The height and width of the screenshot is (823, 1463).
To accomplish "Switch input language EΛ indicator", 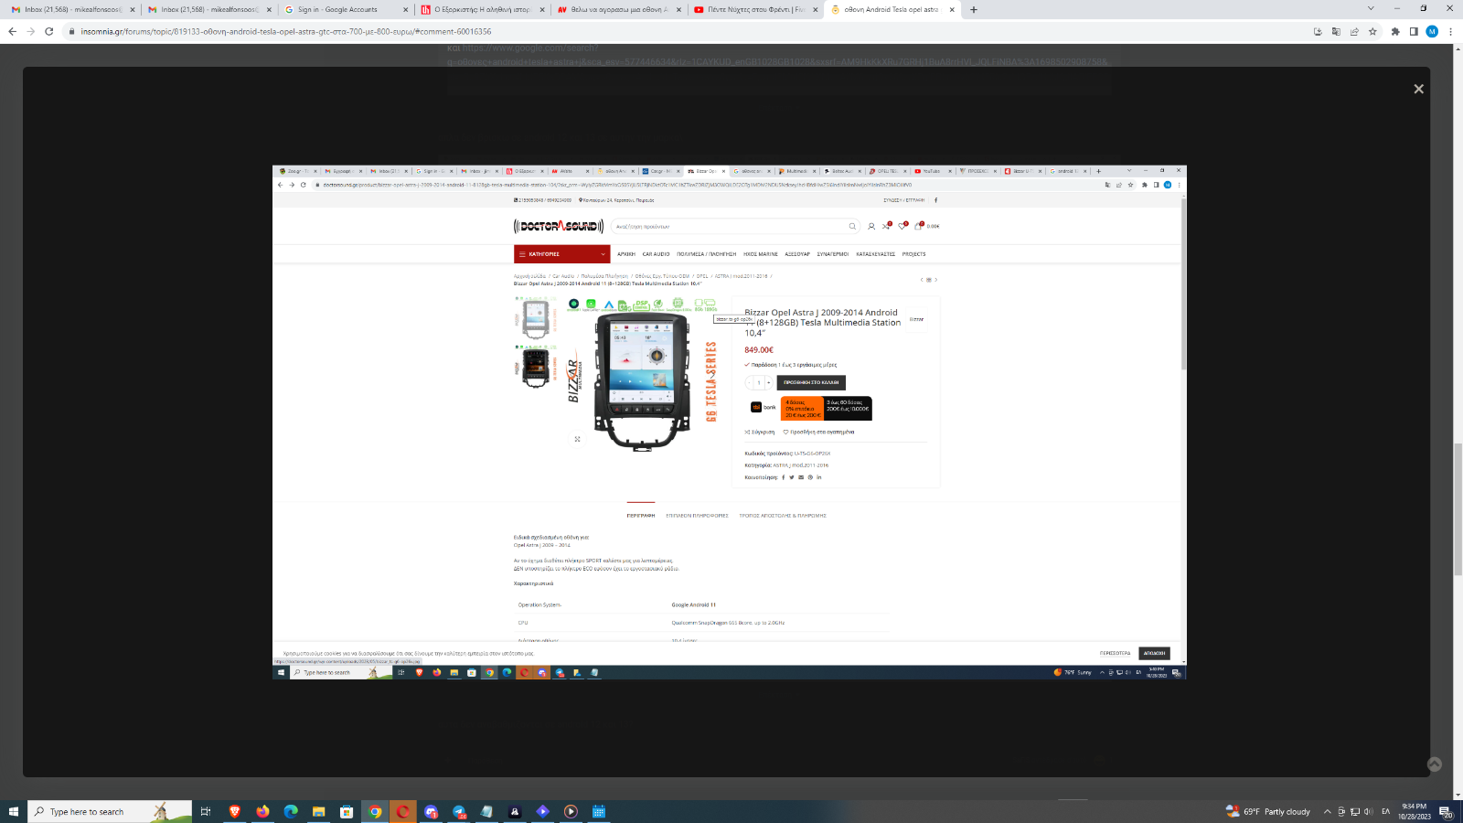I will pyautogui.click(x=1386, y=811).
